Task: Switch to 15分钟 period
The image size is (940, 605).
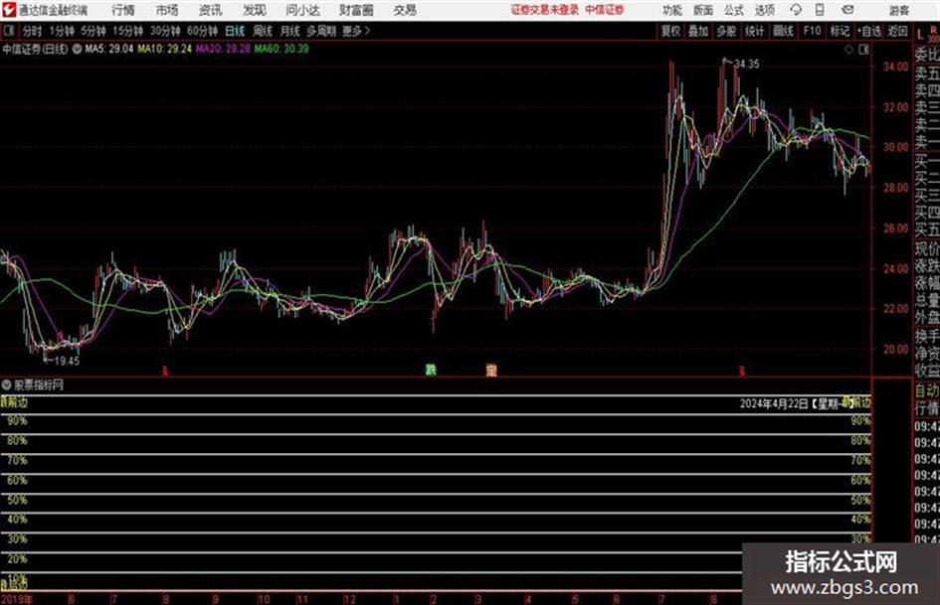Action: (128, 31)
